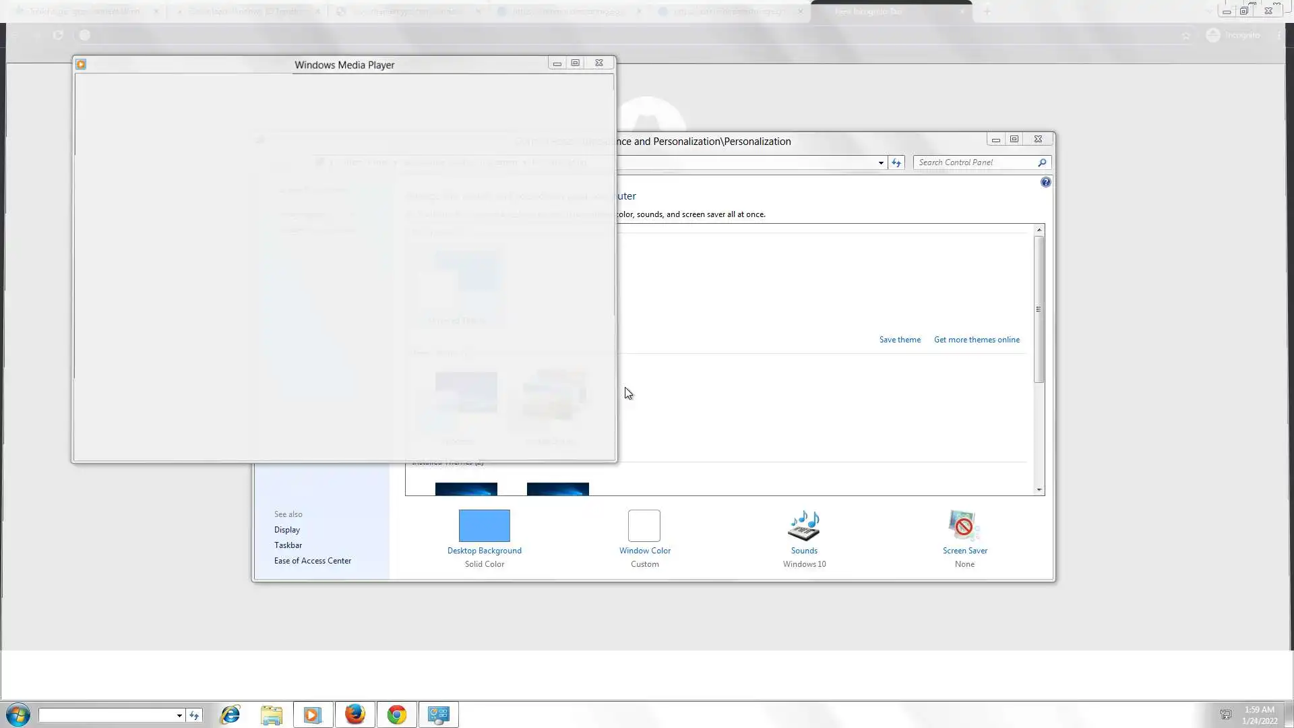Click the Windows Start orb

pyautogui.click(x=18, y=715)
